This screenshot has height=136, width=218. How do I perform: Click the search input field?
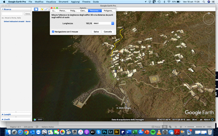pyautogui.click(x=12, y=14)
